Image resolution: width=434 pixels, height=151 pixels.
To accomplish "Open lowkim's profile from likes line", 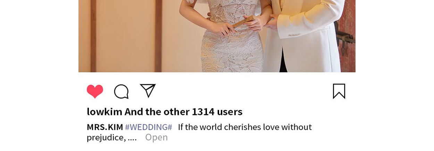I will (x=105, y=112).
